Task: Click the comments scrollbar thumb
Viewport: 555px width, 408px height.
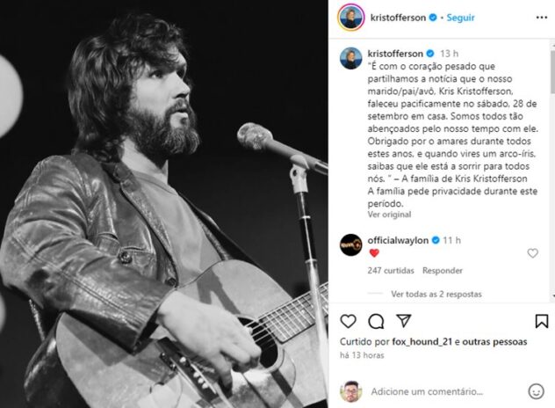Action: click(x=552, y=71)
